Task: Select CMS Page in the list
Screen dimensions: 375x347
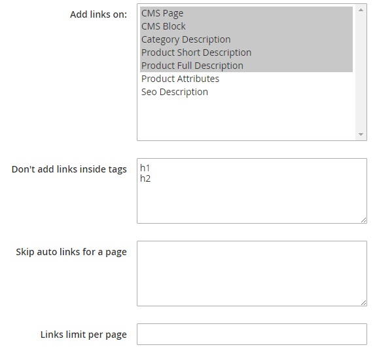Action: click(246, 13)
